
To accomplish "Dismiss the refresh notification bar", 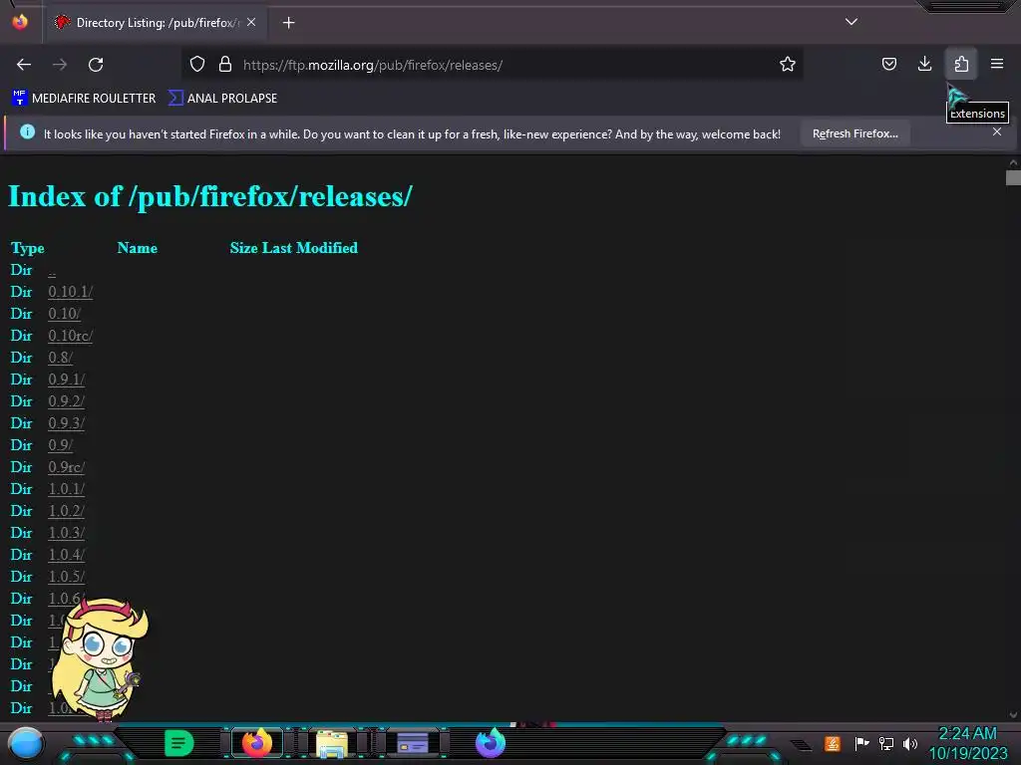I will (997, 132).
